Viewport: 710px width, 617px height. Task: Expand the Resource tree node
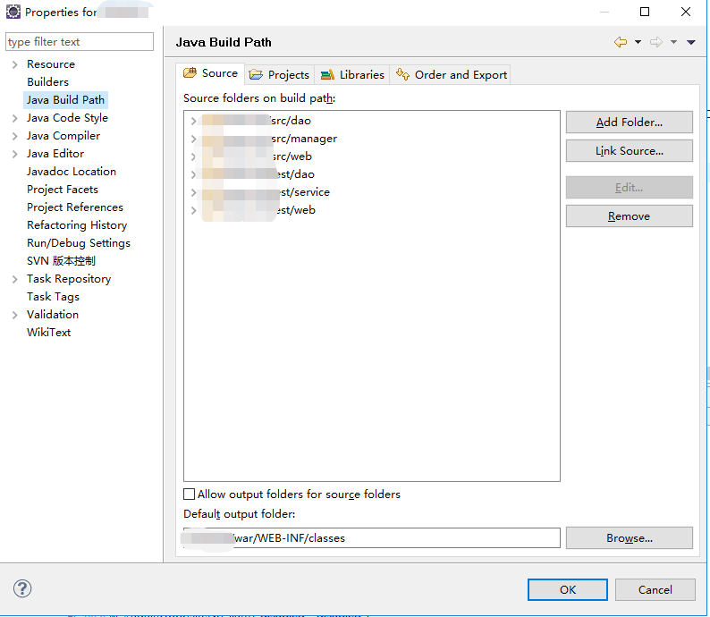pos(15,64)
